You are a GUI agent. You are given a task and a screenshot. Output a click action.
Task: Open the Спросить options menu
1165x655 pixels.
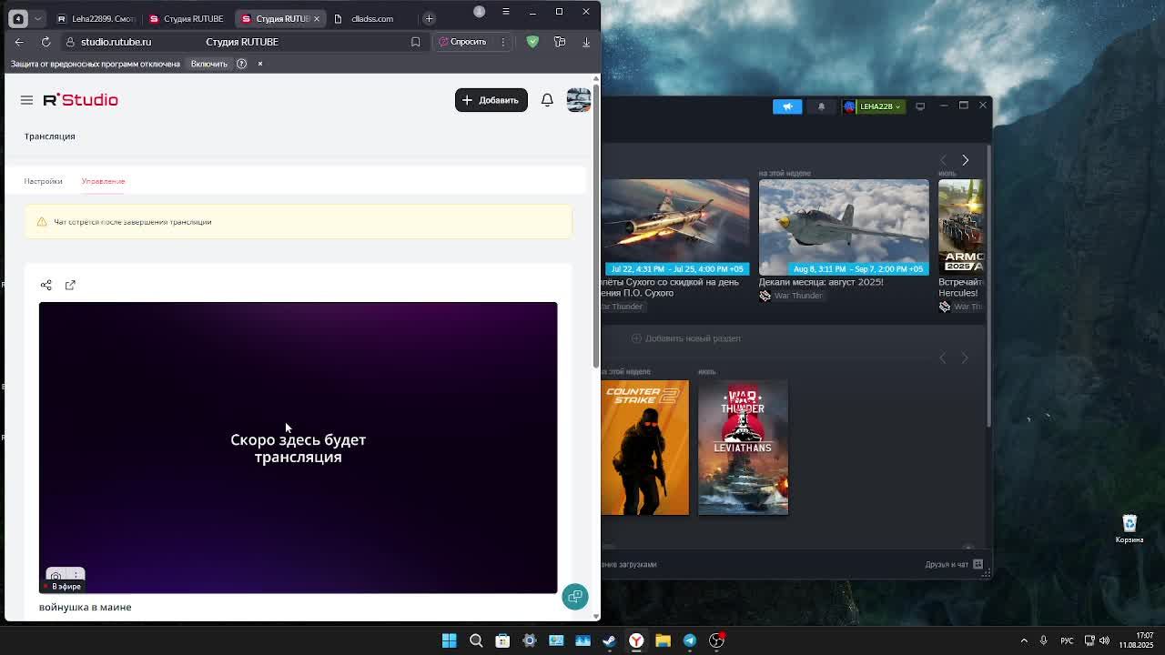(502, 42)
